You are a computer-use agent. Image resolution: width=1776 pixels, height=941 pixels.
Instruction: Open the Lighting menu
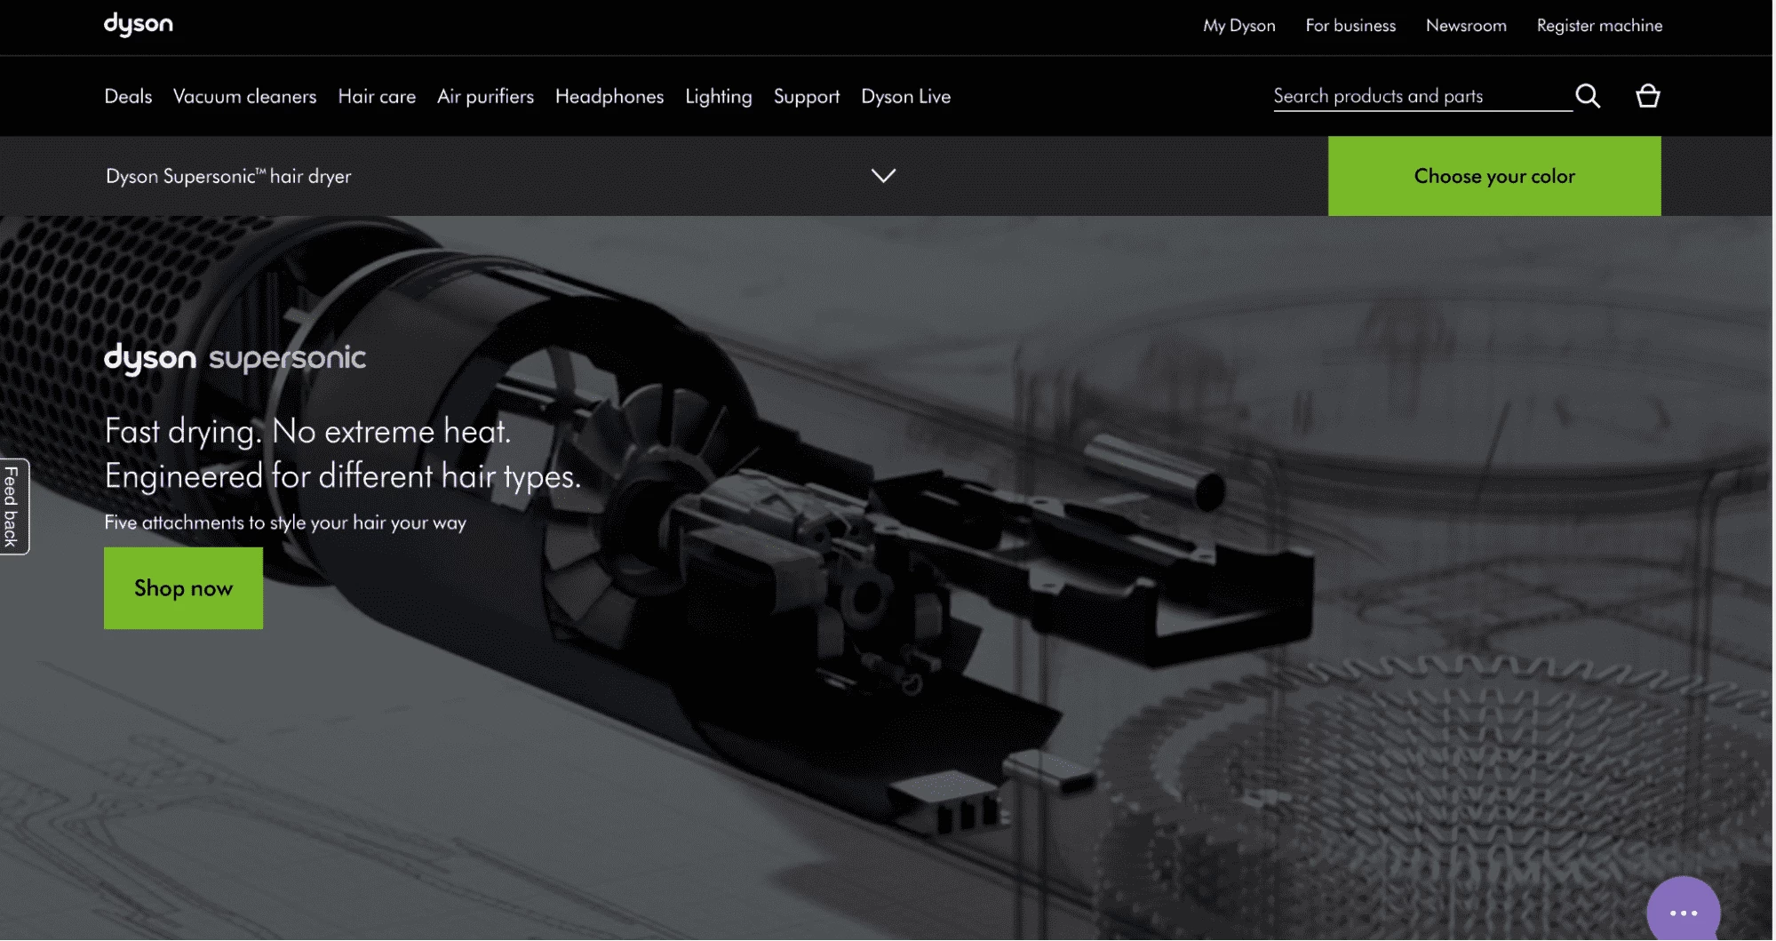(x=719, y=96)
